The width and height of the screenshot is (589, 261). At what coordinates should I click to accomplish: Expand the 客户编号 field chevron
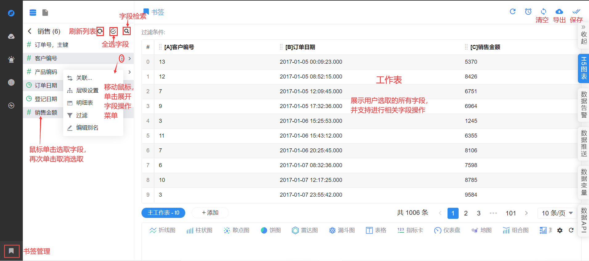[x=130, y=58]
